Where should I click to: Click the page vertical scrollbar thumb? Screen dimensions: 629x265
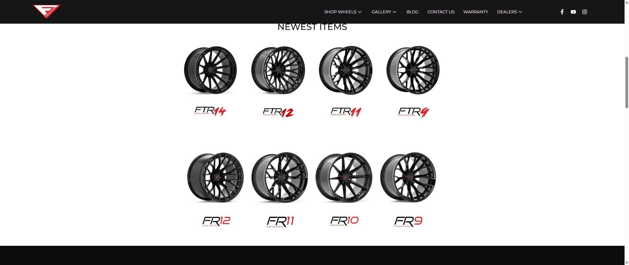627,82
